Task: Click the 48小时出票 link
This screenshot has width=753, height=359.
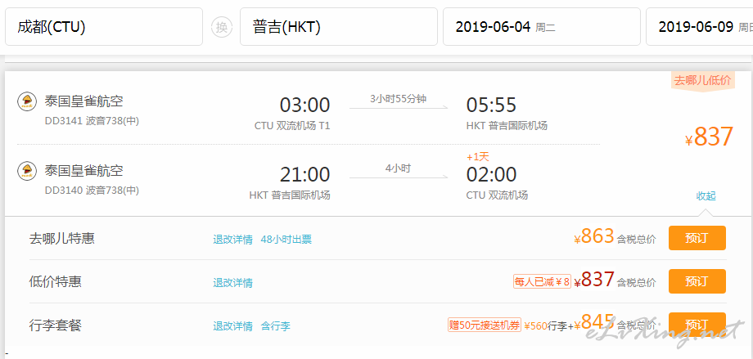Action: [x=286, y=240]
